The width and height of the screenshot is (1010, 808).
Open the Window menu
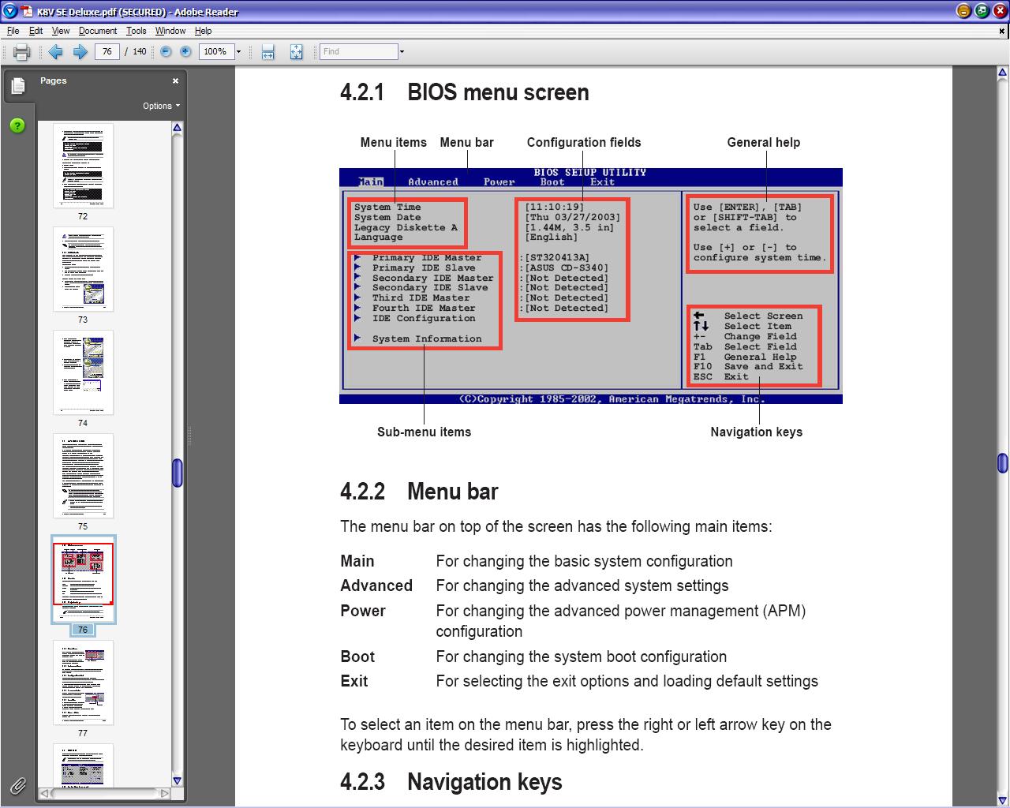170,31
